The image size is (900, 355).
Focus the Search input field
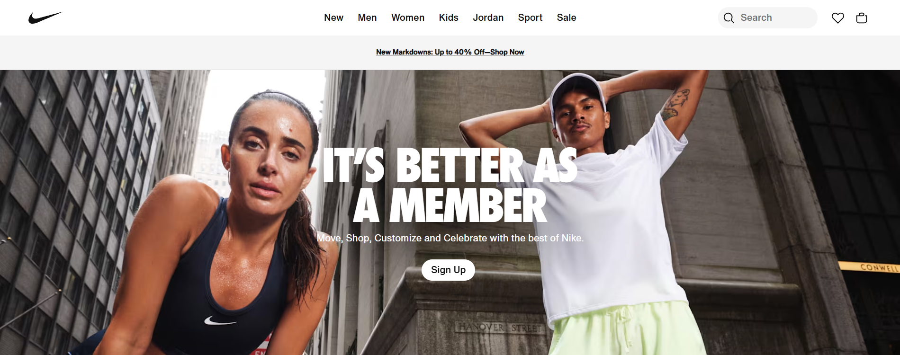(767, 18)
